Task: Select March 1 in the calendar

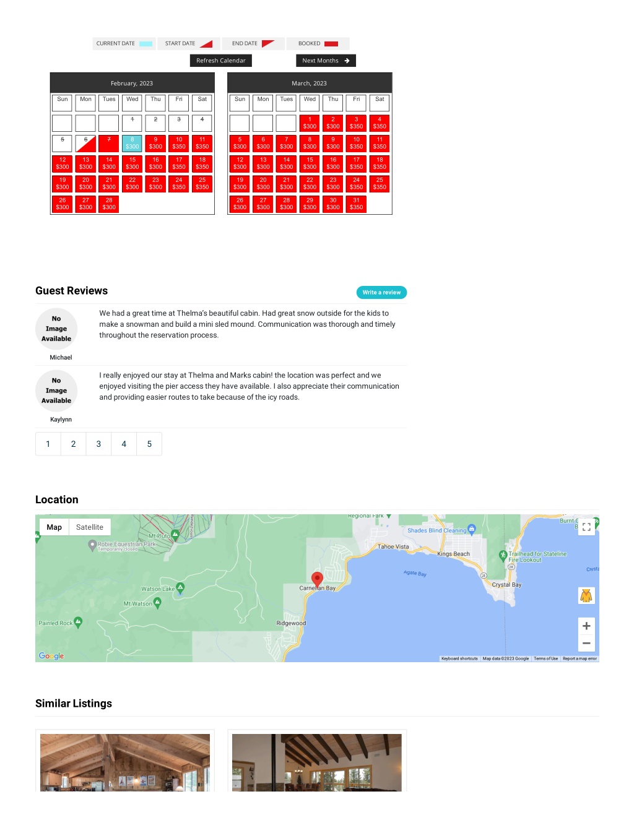Action: [310, 123]
